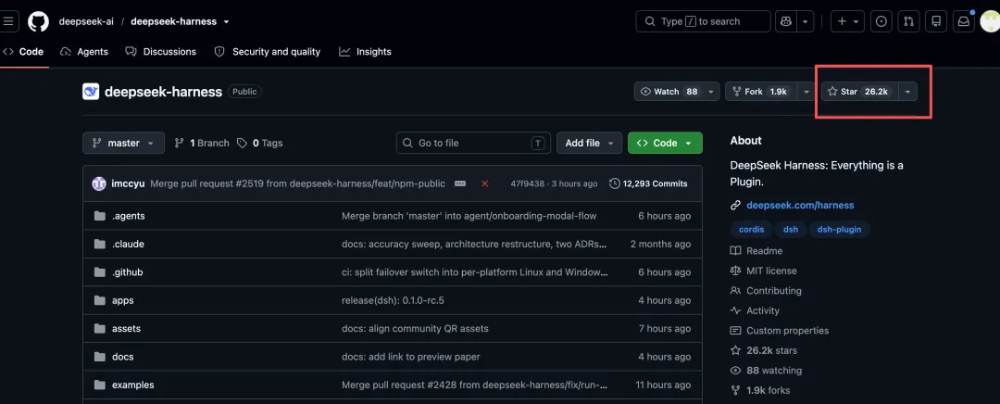
Task: Open the Issues circle-dot icon
Action: coord(881,21)
